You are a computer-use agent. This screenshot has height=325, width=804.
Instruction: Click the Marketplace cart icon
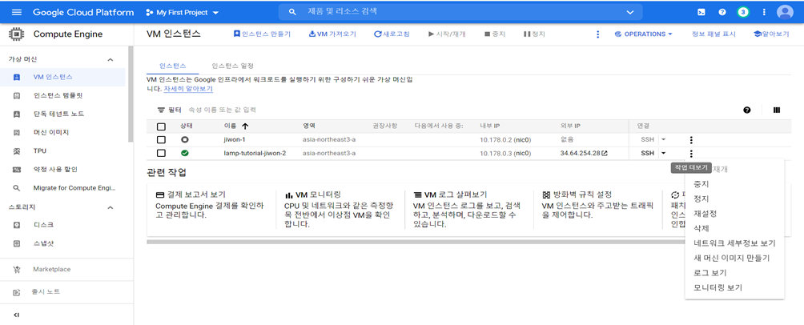click(16, 269)
